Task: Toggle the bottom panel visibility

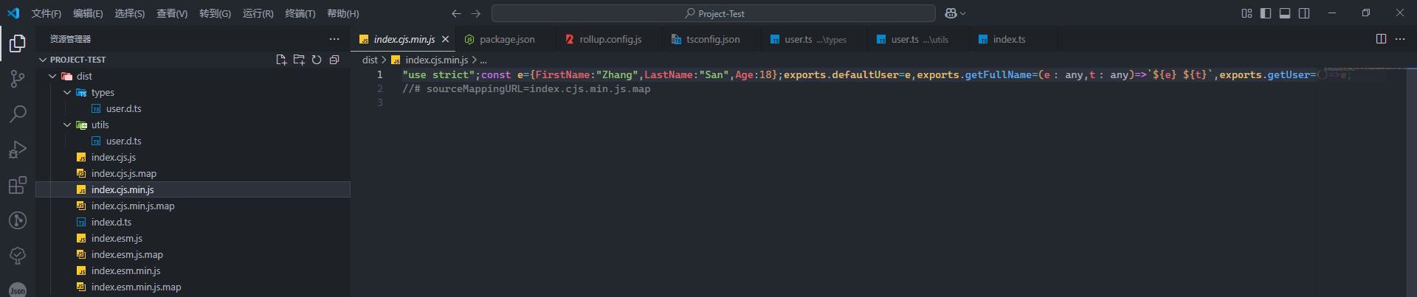Action: (x=1285, y=13)
